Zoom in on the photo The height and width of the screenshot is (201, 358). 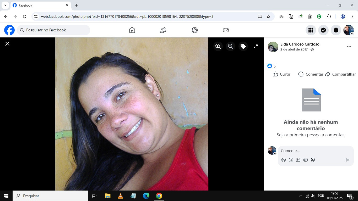218,46
